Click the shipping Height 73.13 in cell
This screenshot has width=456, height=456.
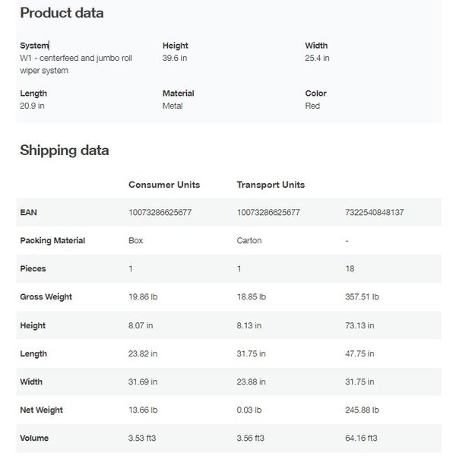(359, 325)
